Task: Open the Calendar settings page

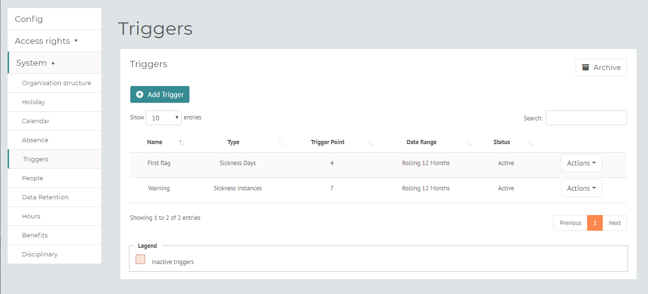Action: [x=54, y=121]
